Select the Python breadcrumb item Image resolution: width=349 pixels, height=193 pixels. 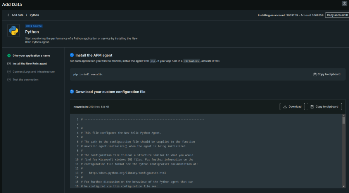pyautogui.click(x=34, y=15)
